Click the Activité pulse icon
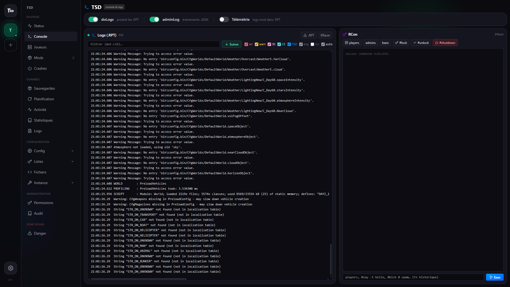 pos(30,110)
